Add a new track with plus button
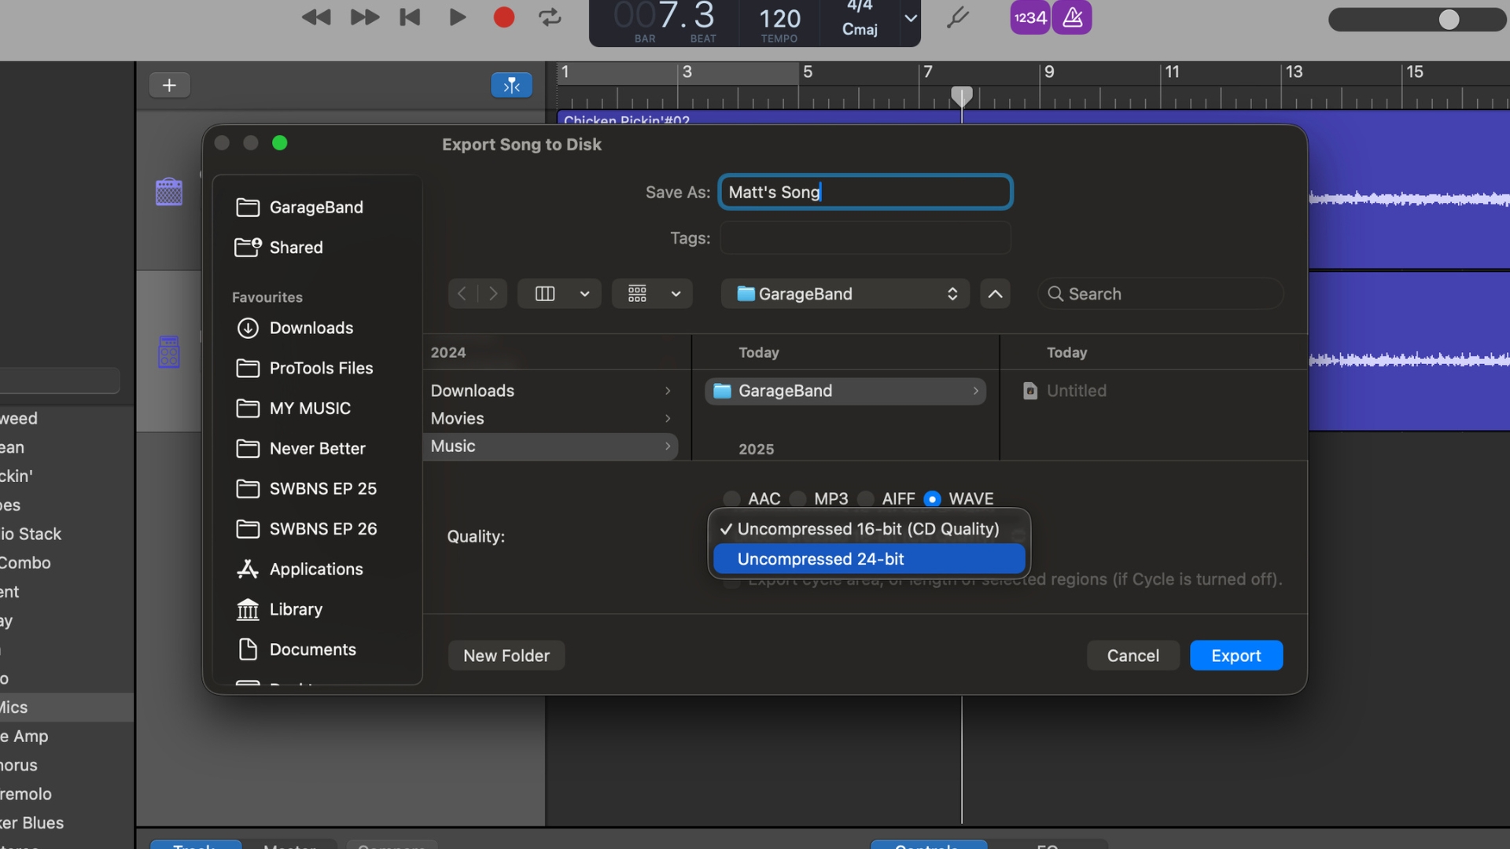 tap(169, 85)
